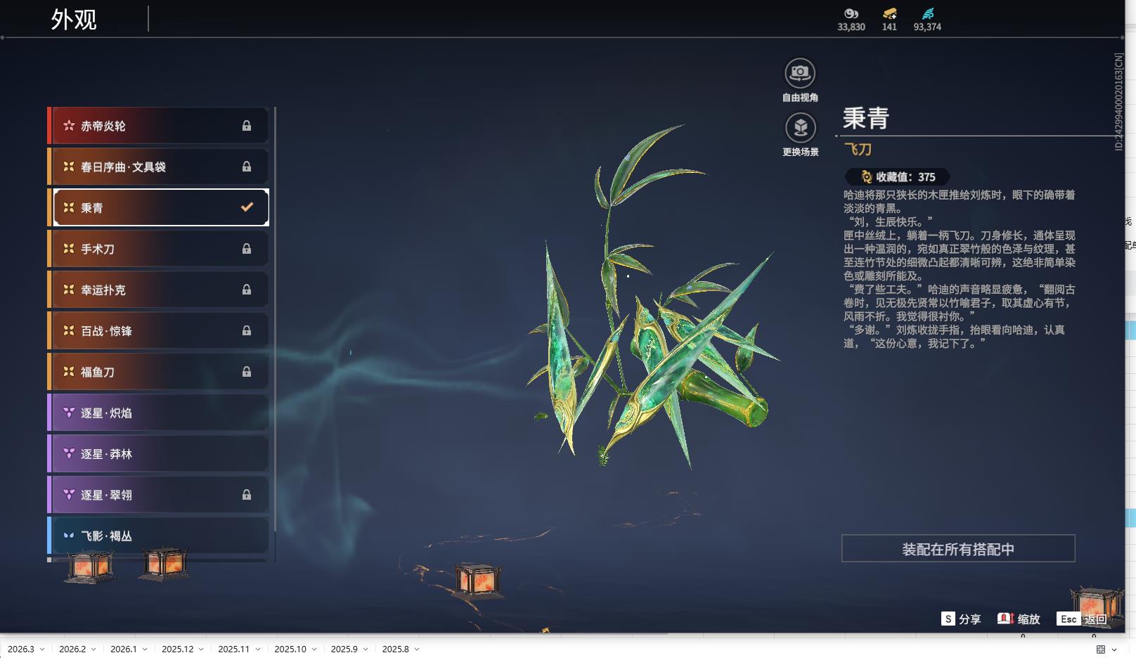Image resolution: width=1136 pixels, height=660 pixels.
Task: Click the lock icon on 手术刀 entry
Action: click(247, 248)
